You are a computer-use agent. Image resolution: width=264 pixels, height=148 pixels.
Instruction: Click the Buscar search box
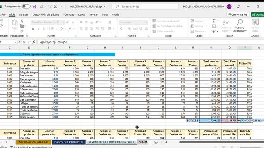click(145, 7)
